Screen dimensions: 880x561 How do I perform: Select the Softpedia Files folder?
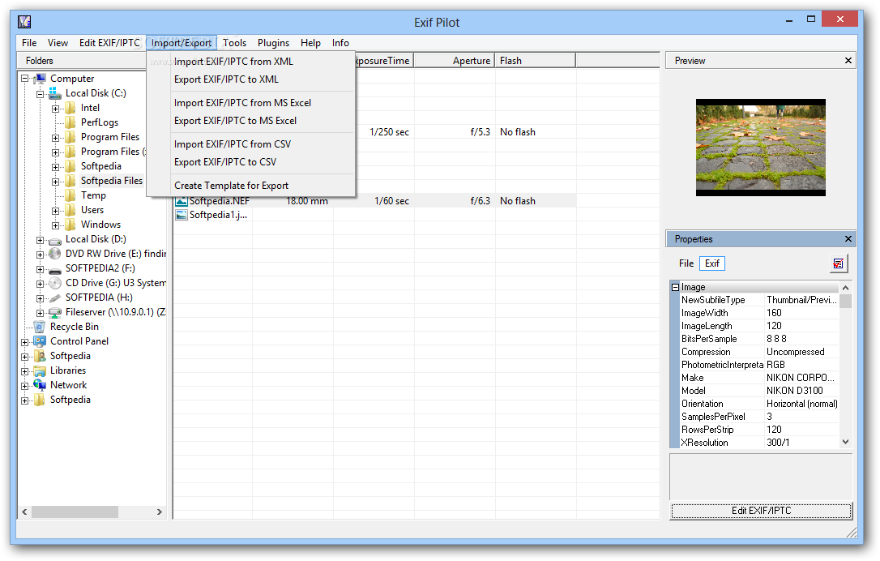point(112,181)
